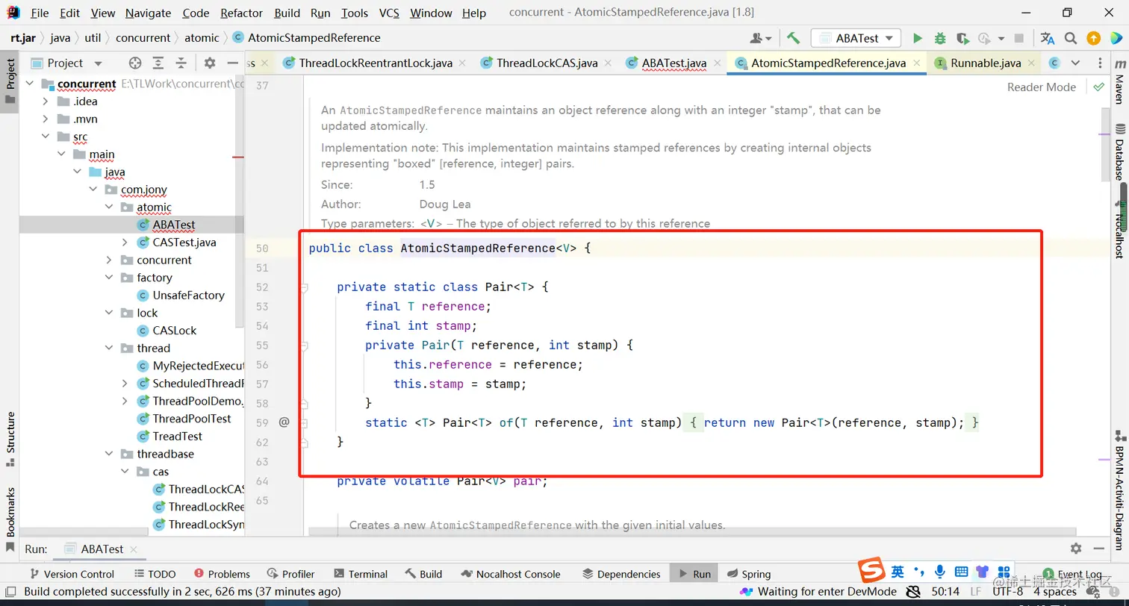Start debugging with the green bug icon
Image resolution: width=1129 pixels, height=606 pixels.
(x=940, y=38)
